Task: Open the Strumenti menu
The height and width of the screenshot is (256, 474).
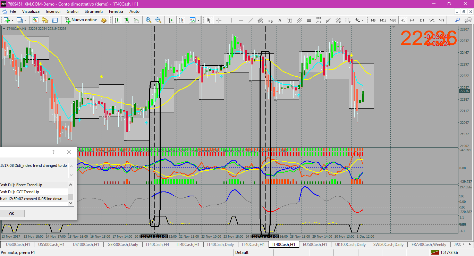Action: pyautogui.click(x=94, y=11)
